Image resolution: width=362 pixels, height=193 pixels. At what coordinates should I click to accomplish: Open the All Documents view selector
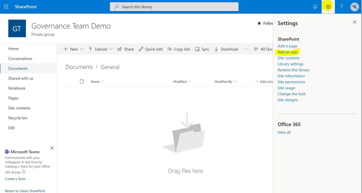[x=263, y=49]
